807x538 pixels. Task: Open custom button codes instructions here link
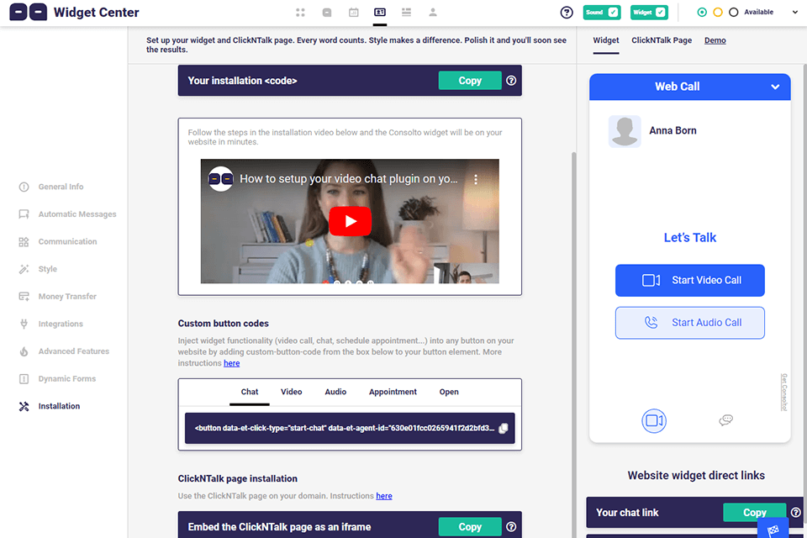tap(232, 363)
